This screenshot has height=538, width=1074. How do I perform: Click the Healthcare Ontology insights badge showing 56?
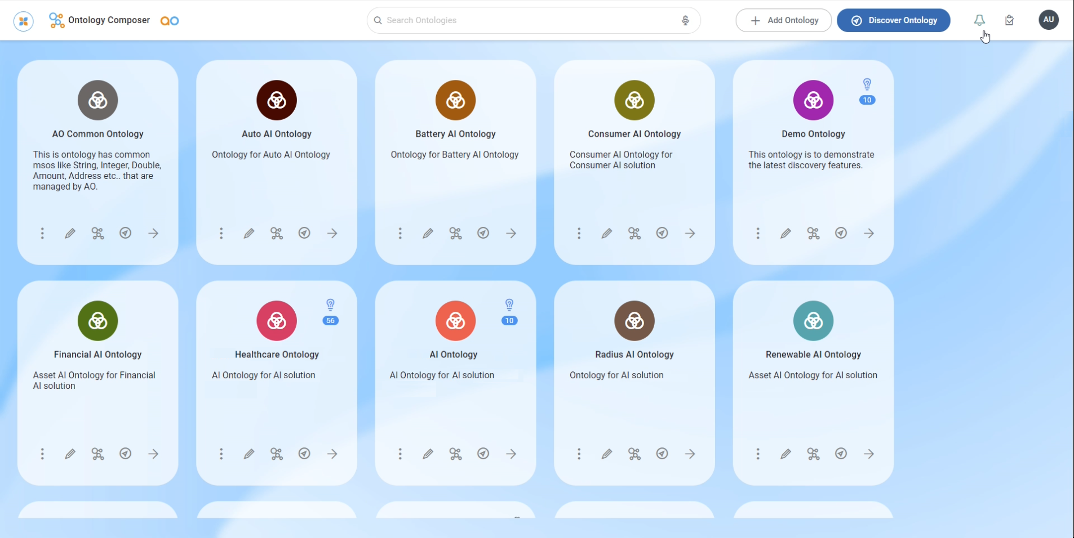pos(330,320)
